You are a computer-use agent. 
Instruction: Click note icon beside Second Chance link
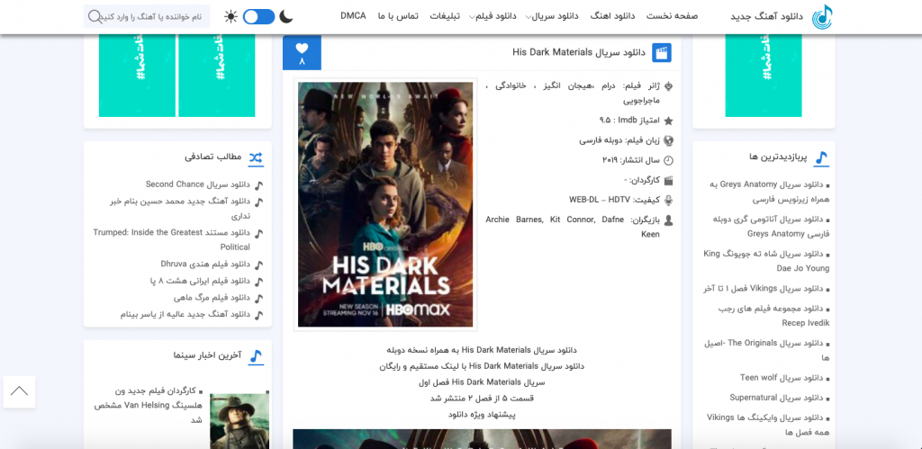259,185
